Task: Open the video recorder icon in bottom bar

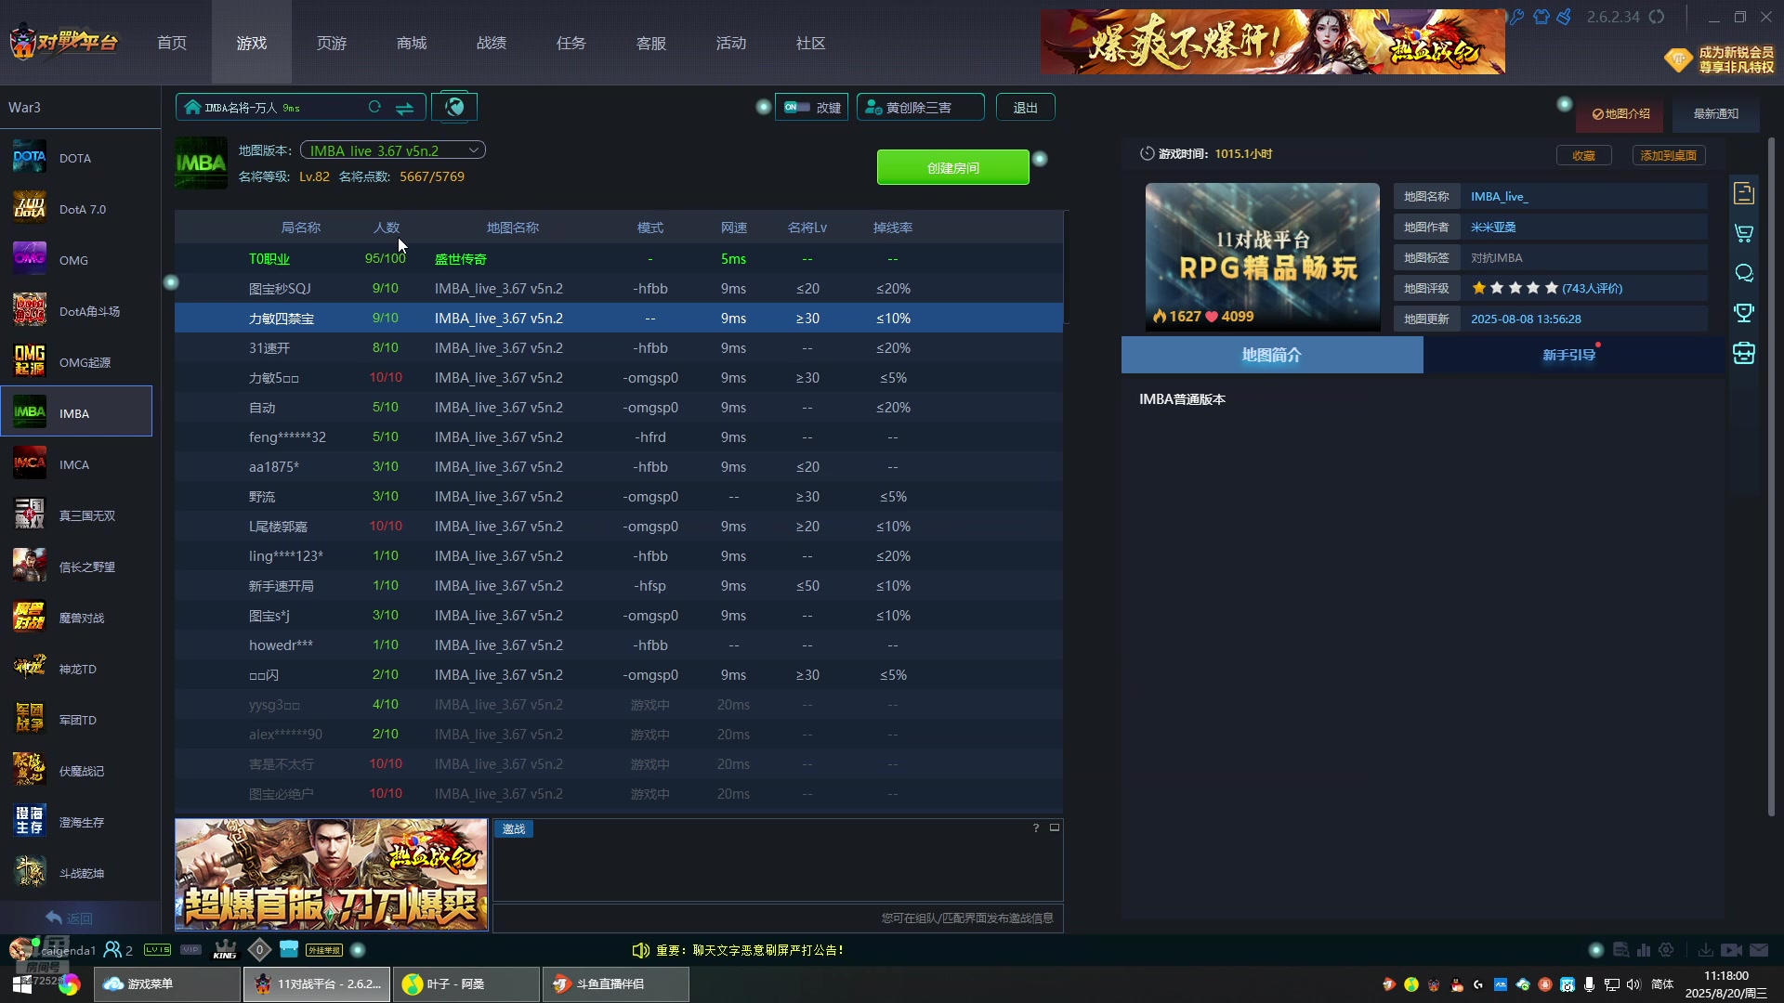Action: [x=1731, y=950]
